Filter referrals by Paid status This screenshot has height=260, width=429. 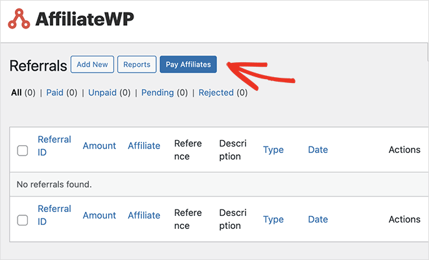[54, 93]
